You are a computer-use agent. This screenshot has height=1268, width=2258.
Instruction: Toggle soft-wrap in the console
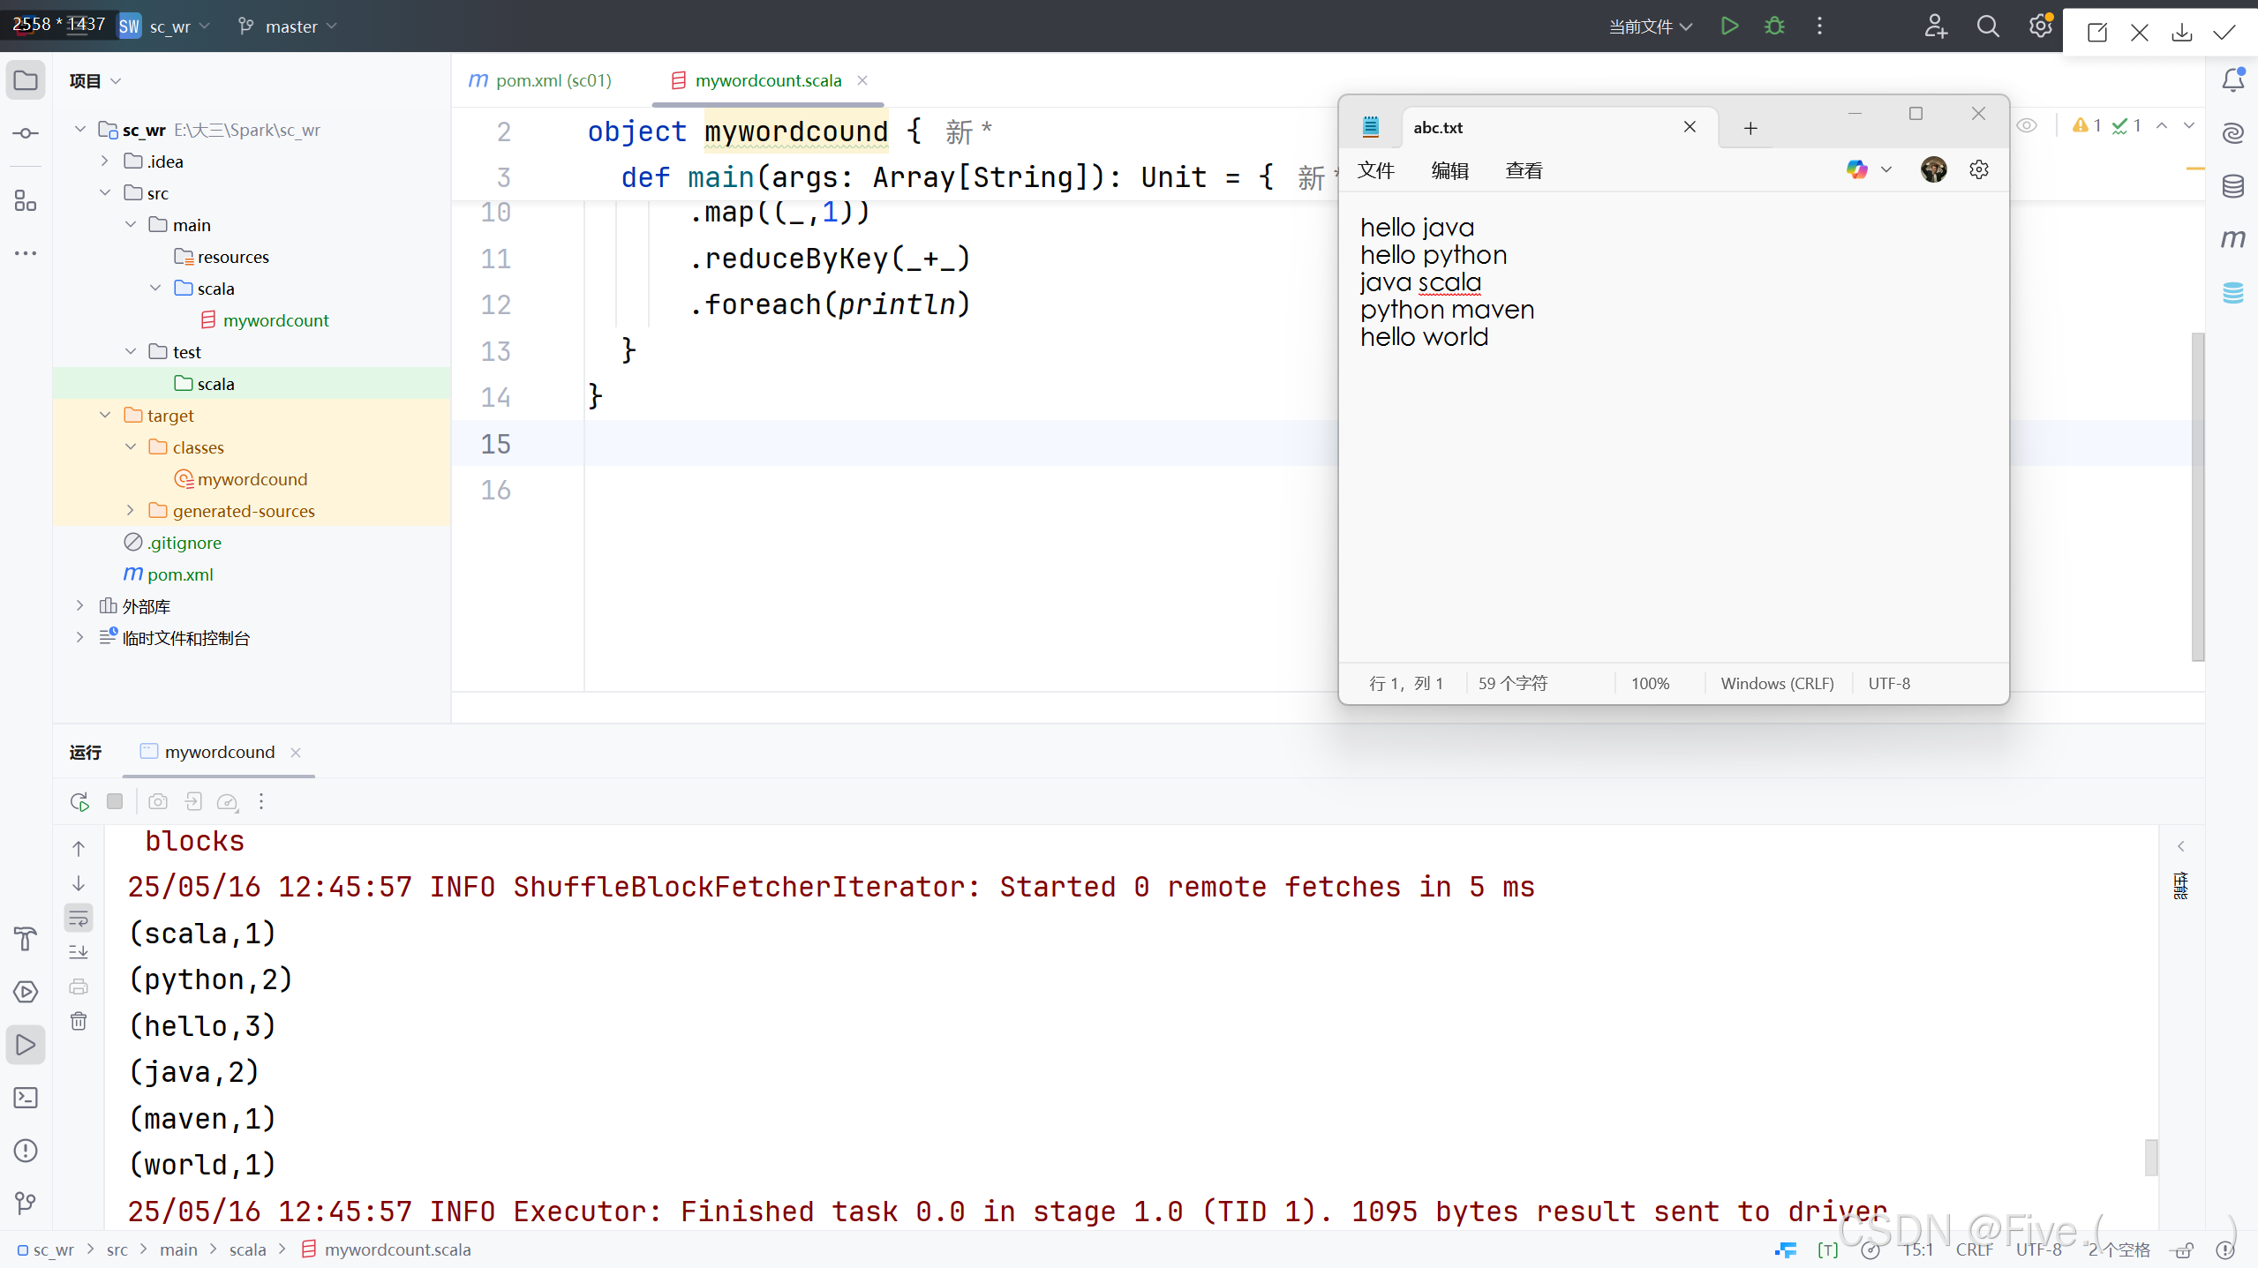point(79,919)
